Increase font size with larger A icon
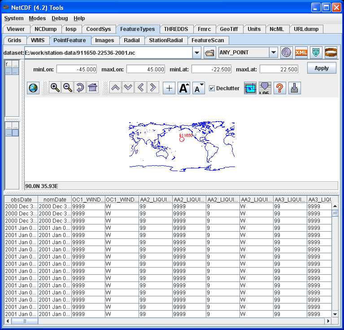The height and width of the screenshot is (330, 344). [184, 88]
